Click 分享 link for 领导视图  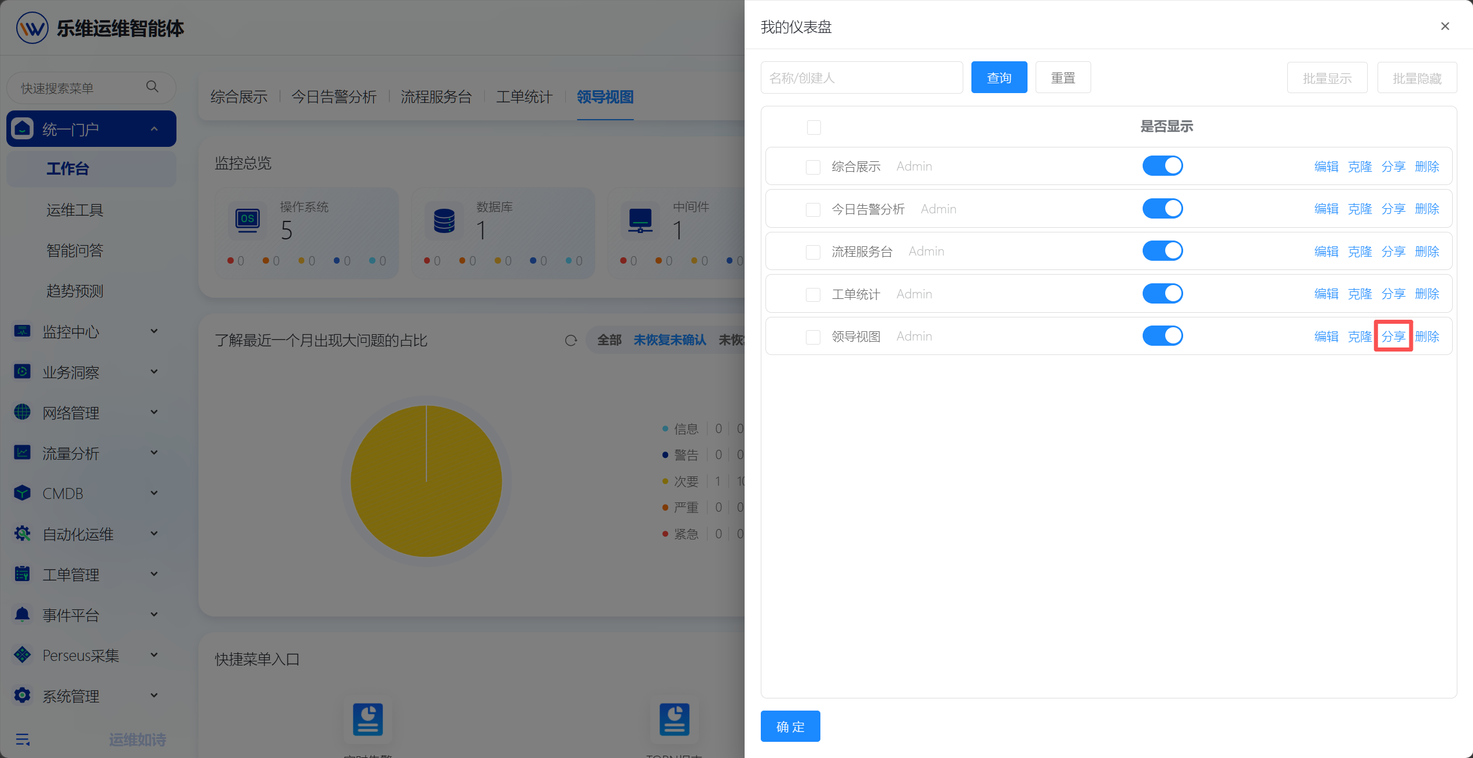[x=1393, y=336]
